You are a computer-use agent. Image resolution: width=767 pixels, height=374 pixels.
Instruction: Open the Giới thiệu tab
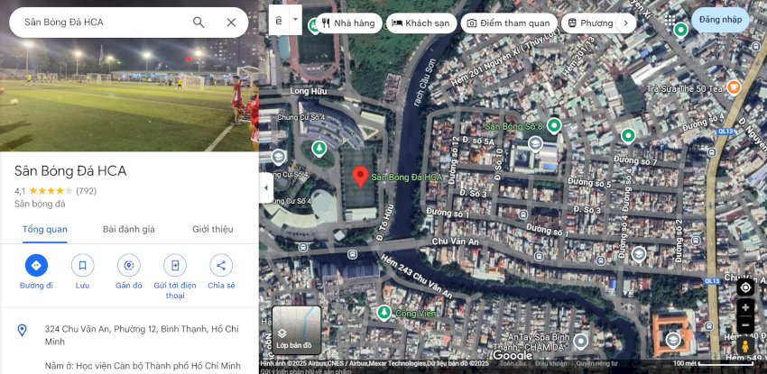click(212, 229)
